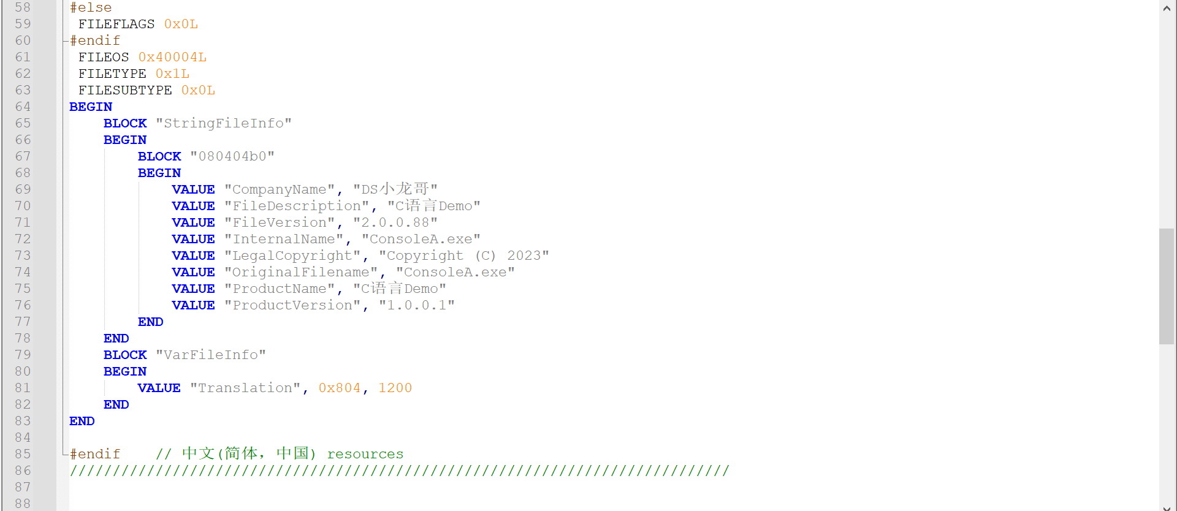Viewport: 1177px width, 511px height.
Task: Place cursor on "StringFileInfo" block name
Action: pyautogui.click(x=224, y=123)
